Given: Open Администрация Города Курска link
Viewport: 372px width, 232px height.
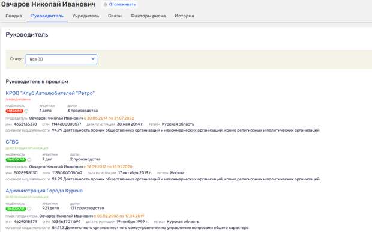Looking at the screenshot, I should coord(44,191).
